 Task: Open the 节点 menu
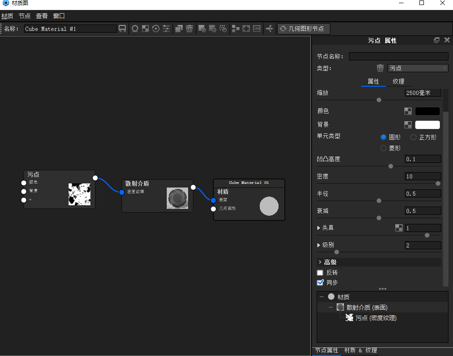[x=25, y=16]
